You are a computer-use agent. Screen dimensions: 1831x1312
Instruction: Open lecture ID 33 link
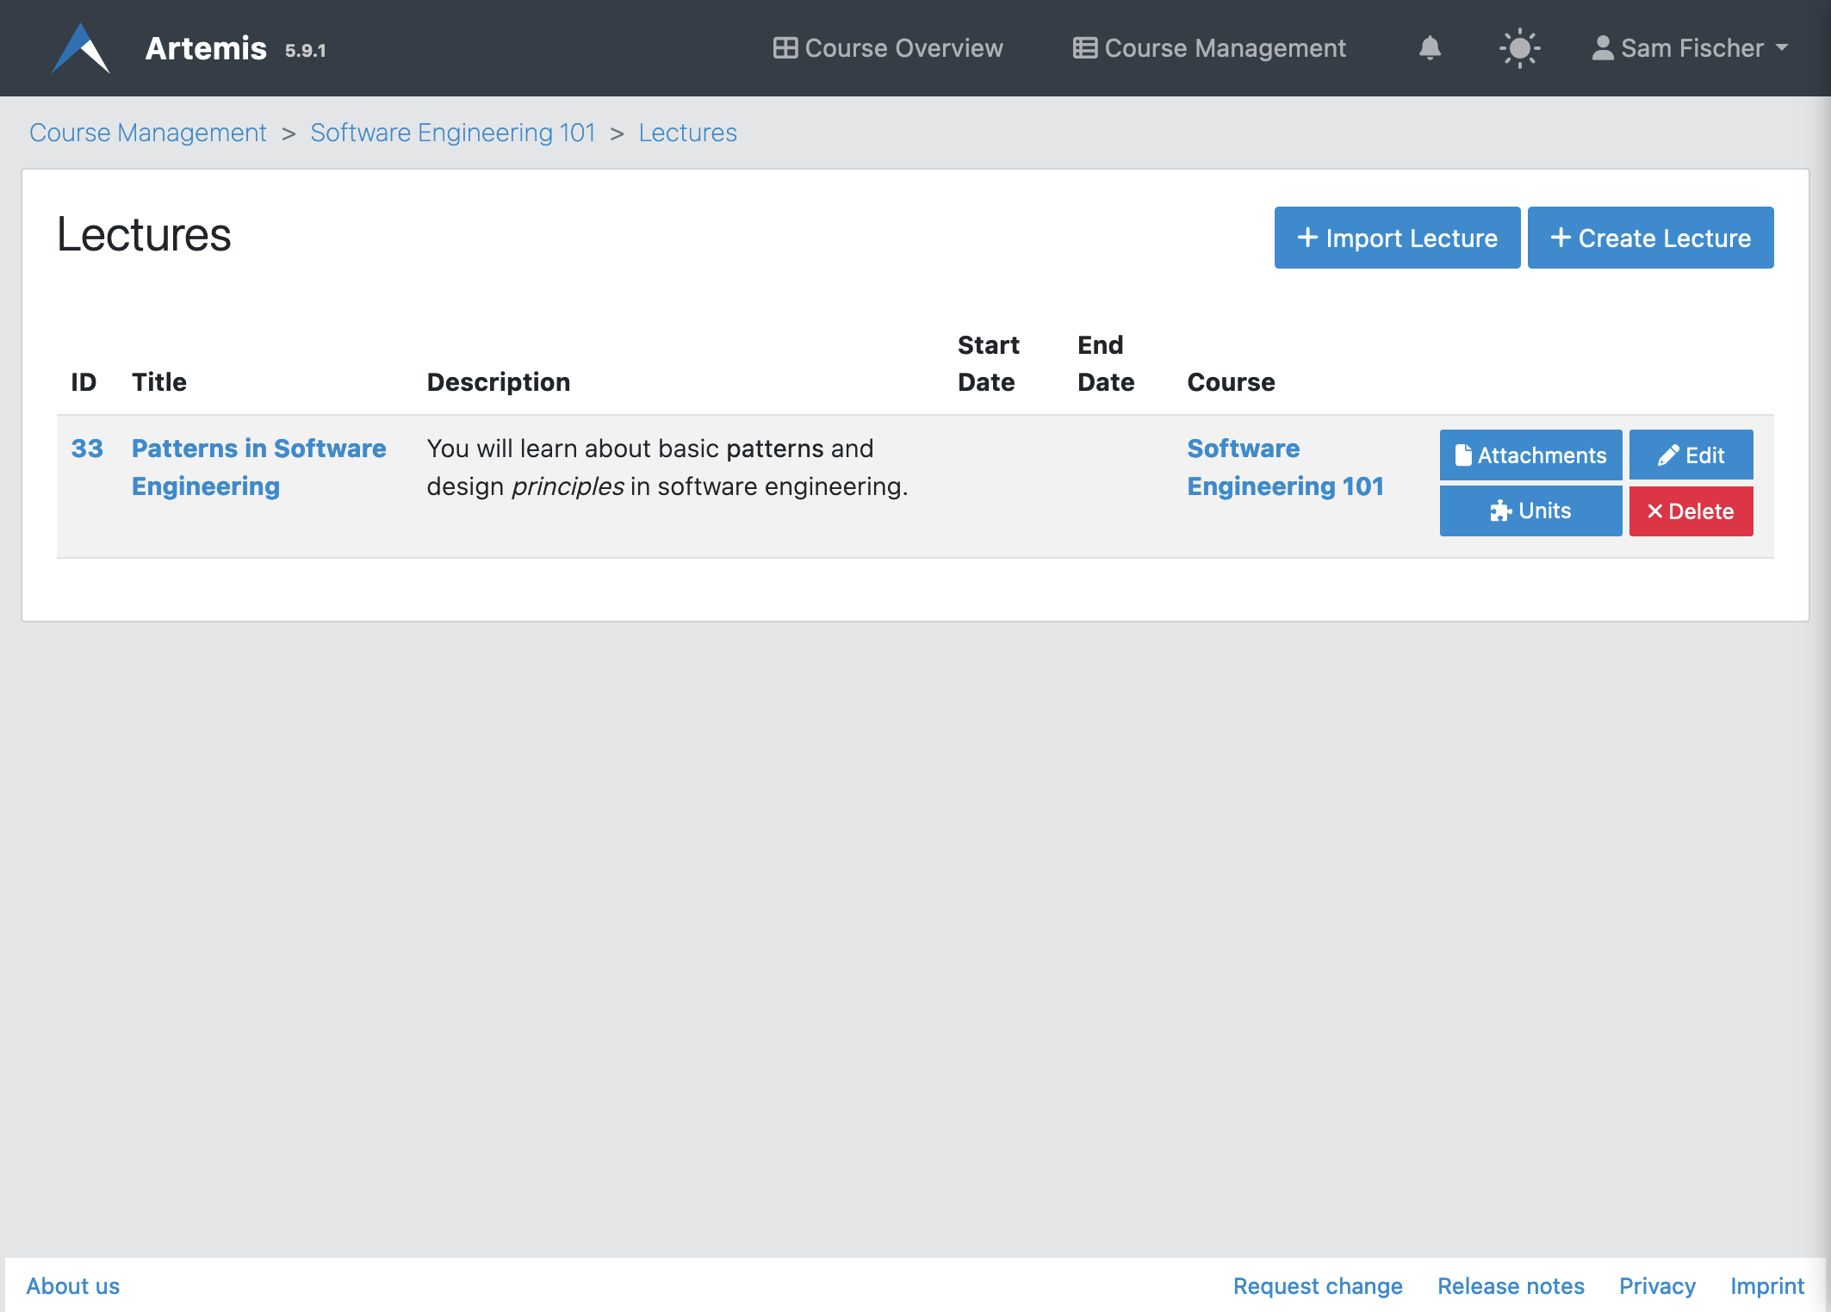tap(87, 449)
